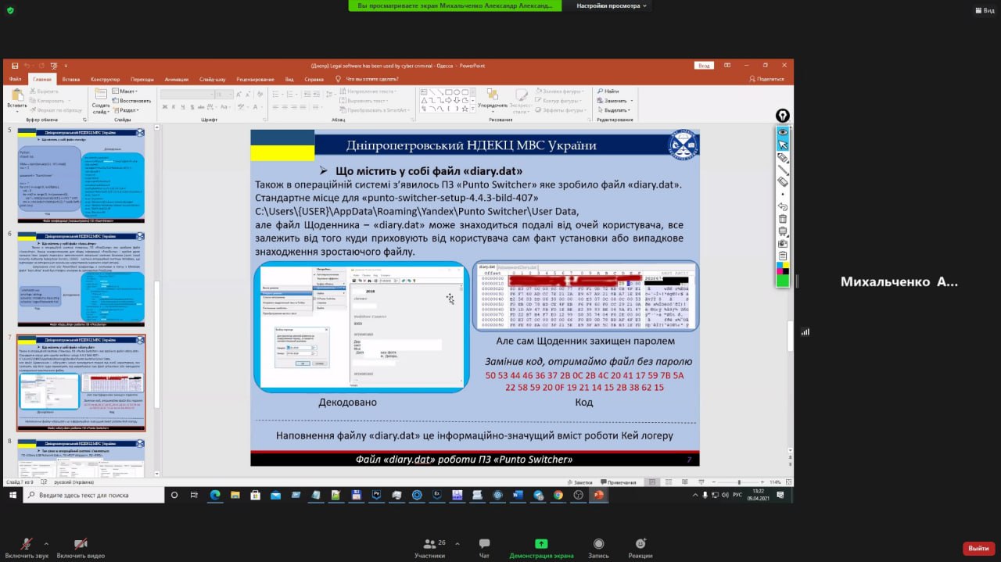The width and height of the screenshot is (1001, 562).
Task: Click the Epic Pen eye visibility icon
Action: [x=782, y=132]
